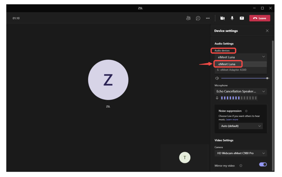Click the Noise suppression info icon
The image size is (282, 177).
tap(246, 111)
